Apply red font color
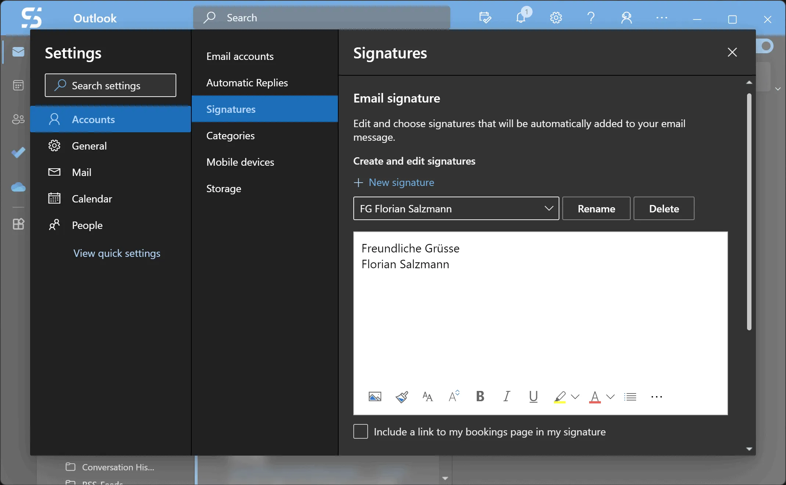This screenshot has height=485, width=786. [x=595, y=397]
